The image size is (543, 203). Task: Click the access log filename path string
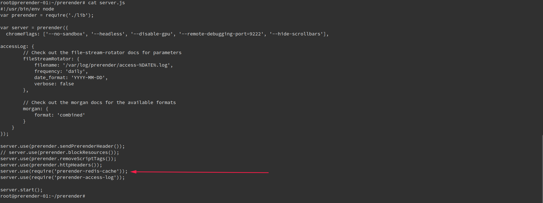click(x=116, y=65)
